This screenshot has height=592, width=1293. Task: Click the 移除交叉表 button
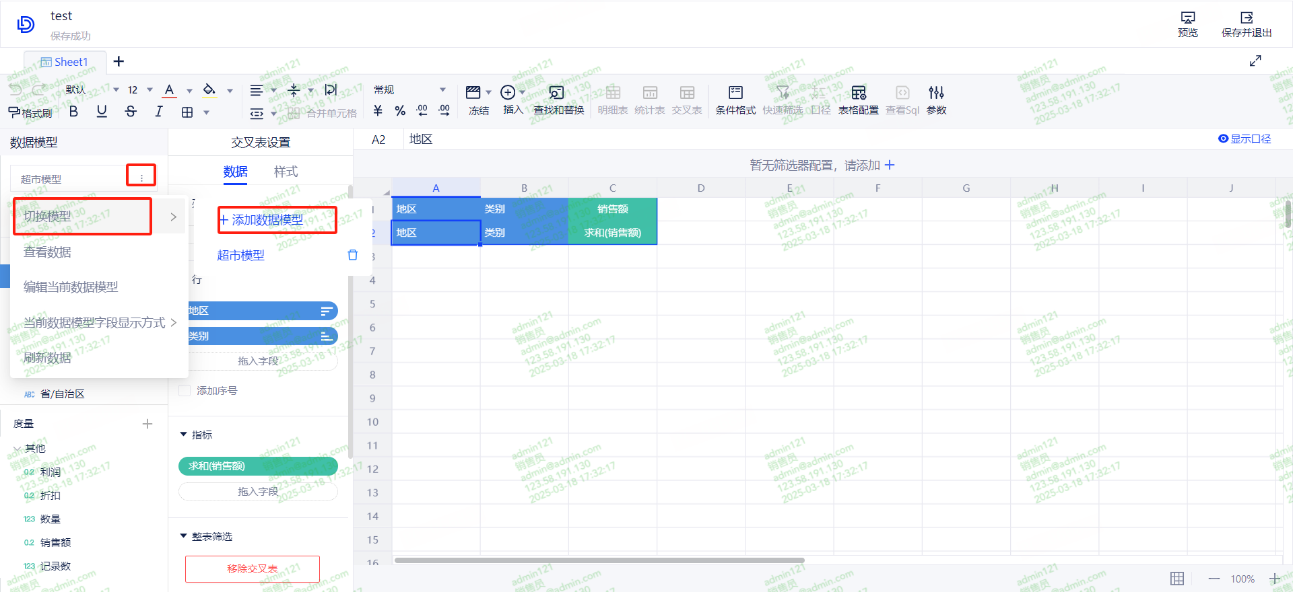click(x=253, y=568)
